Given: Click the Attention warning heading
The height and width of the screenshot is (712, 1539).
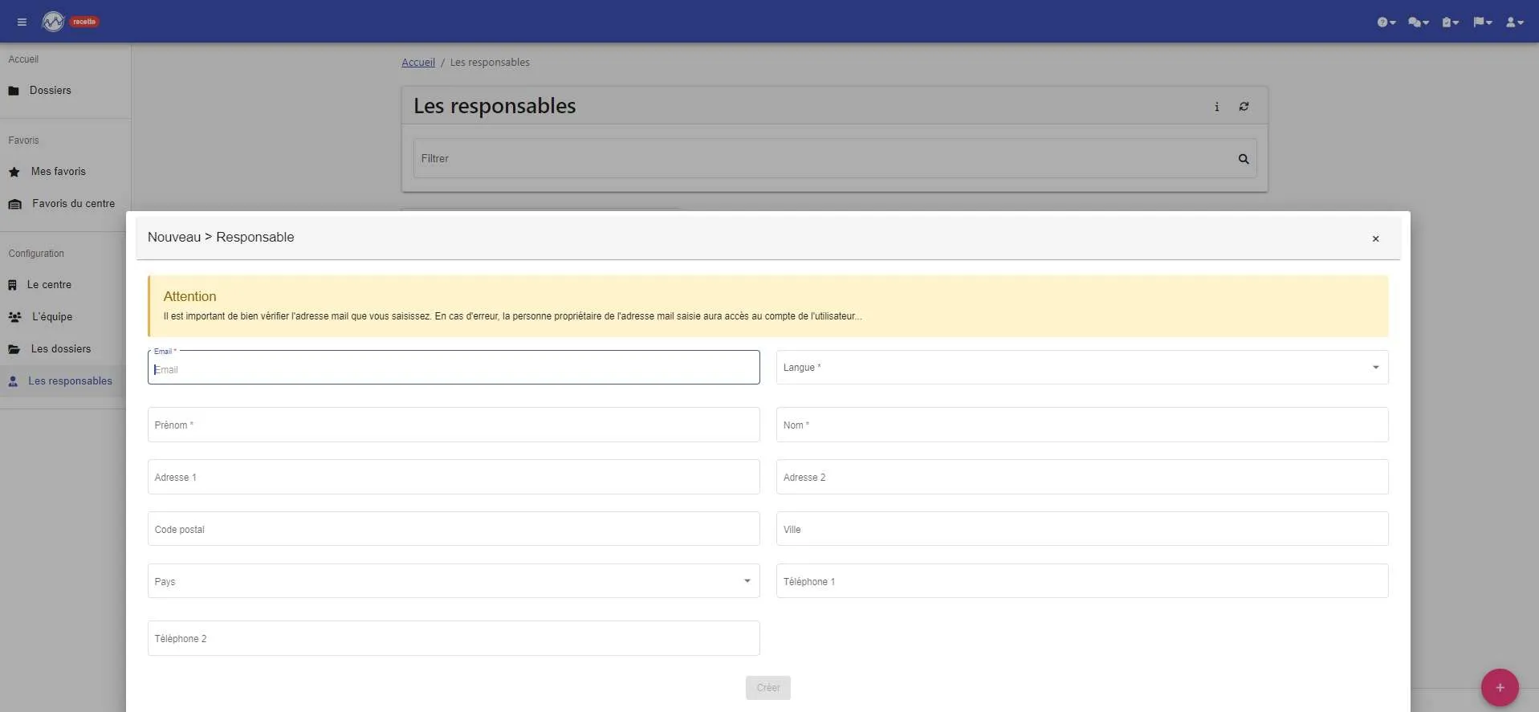Looking at the screenshot, I should coord(189,296).
